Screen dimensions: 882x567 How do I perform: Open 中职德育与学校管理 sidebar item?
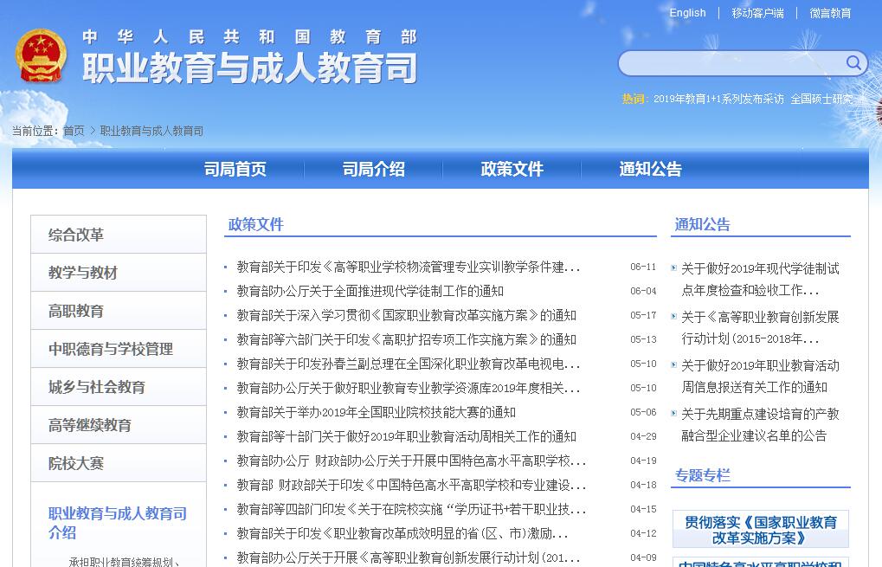[111, 349]
